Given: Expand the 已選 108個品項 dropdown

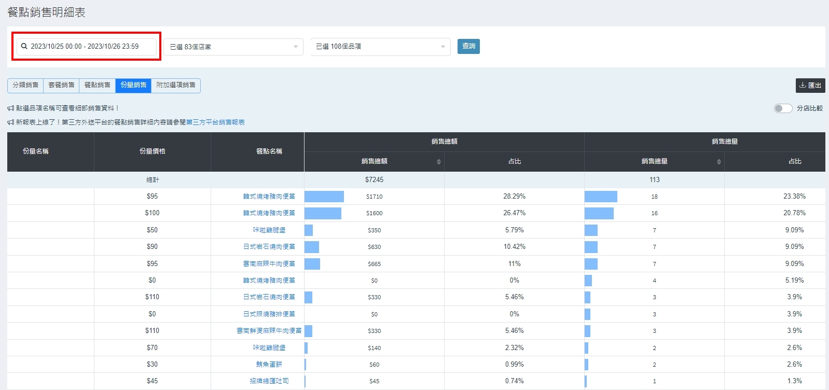Looking at the screenshot, I should [x=380, y=47].
